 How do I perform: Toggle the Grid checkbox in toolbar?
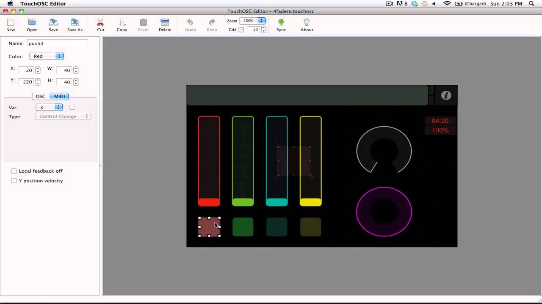(241, 30)
